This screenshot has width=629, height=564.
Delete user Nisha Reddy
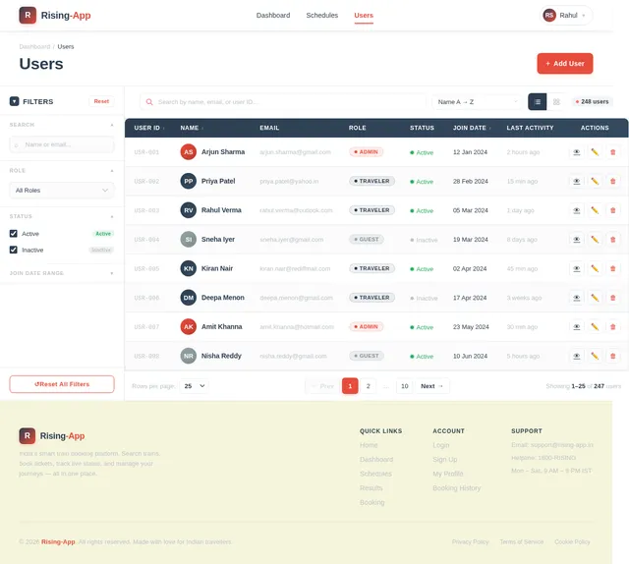[x=612, y=356]
